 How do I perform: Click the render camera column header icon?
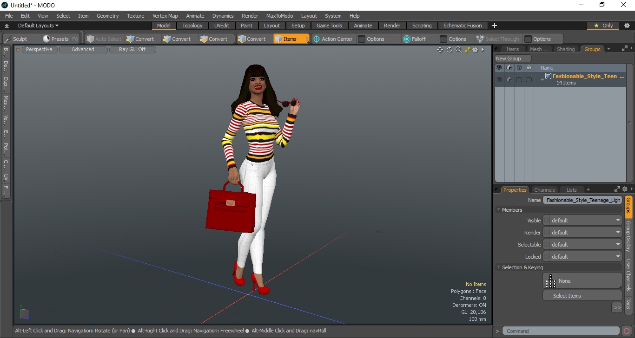(x=509, y=68)
